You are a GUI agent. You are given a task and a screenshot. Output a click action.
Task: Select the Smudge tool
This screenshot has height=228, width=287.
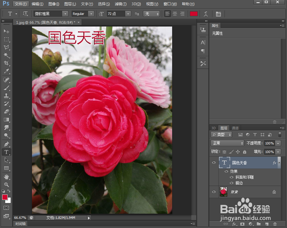(x=6, y=127)
